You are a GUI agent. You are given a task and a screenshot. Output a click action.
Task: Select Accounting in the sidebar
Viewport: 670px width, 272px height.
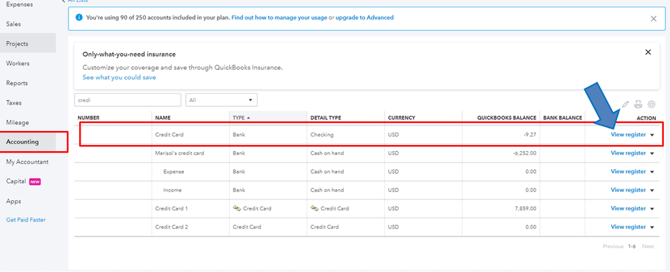tap(22, 142)
